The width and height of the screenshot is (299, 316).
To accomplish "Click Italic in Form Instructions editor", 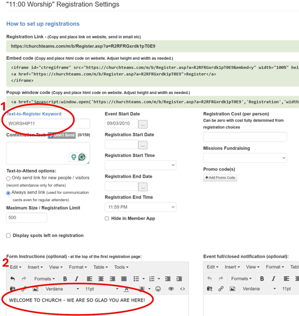I will point(76,279).
